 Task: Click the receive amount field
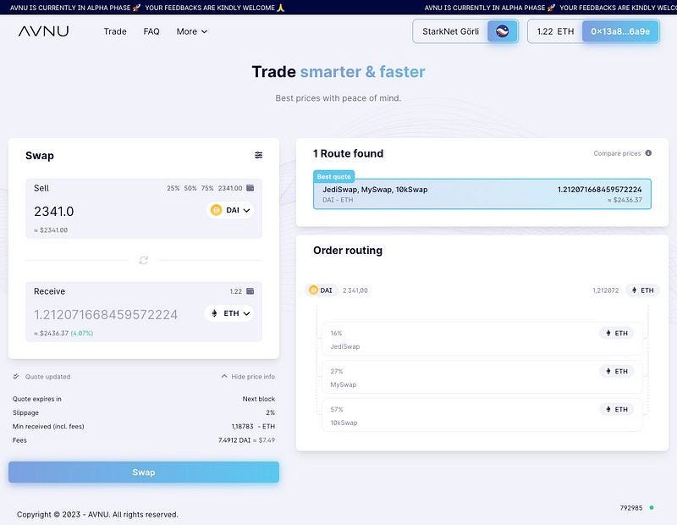pos(106,314)
